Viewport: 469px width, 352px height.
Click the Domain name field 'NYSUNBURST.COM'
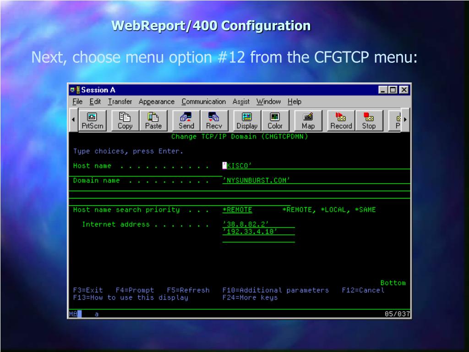(316, 181)
